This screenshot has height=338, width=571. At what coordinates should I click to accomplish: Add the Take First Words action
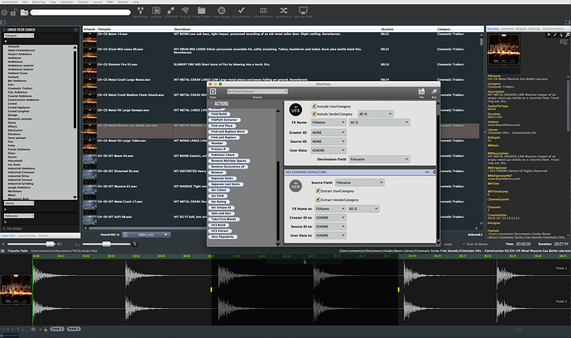223,219
